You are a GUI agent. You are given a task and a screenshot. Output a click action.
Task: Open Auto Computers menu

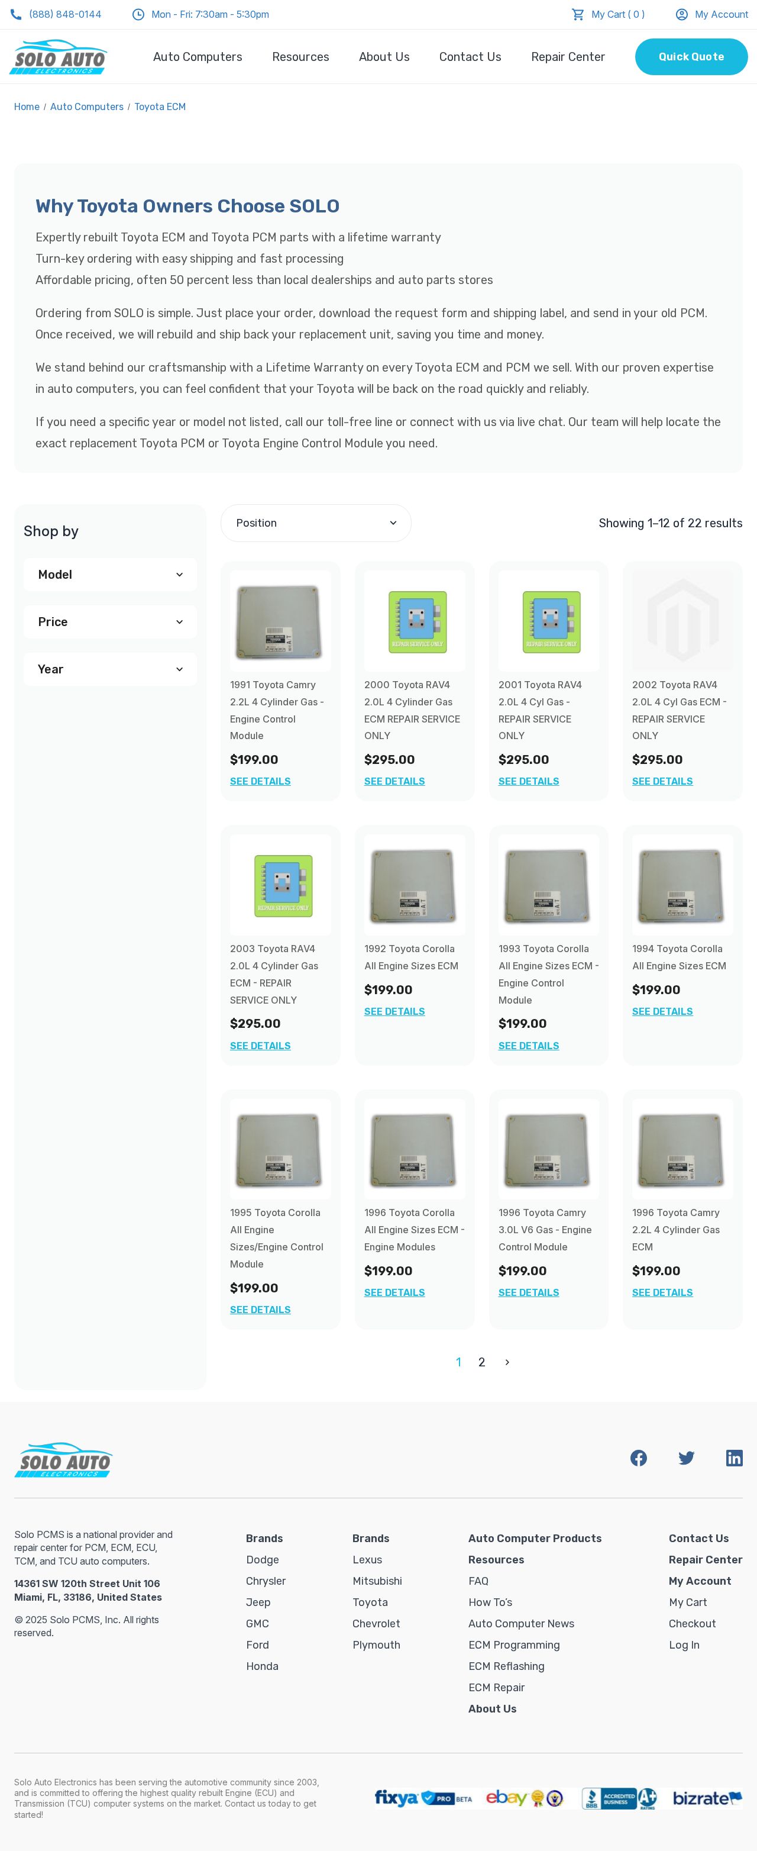click(198, 57)
